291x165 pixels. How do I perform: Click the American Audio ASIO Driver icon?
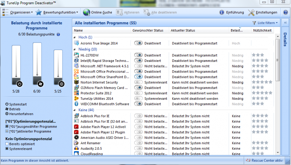click(x=76, y=138)
